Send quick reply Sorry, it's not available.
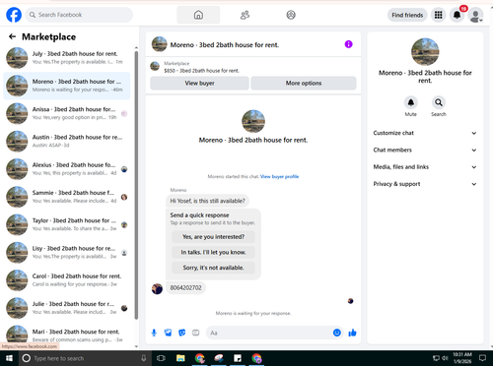This screenshot has width=493, height=366. coord(213,268)
